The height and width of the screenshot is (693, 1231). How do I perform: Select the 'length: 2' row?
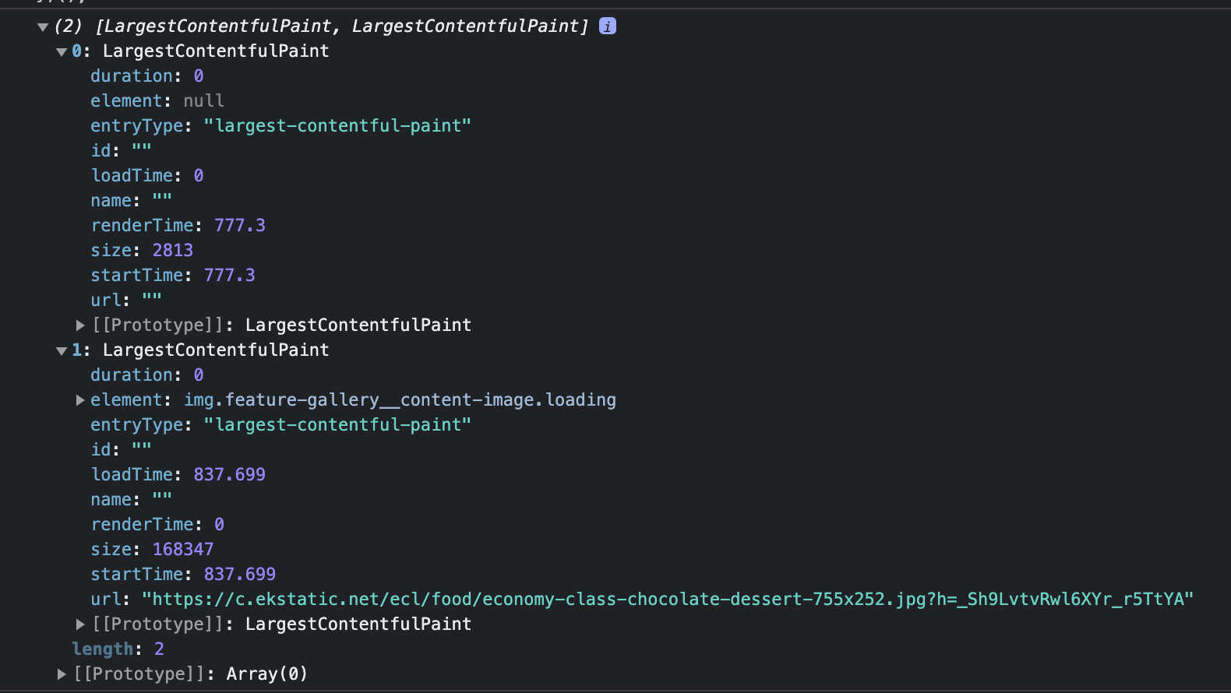[118, 649]
